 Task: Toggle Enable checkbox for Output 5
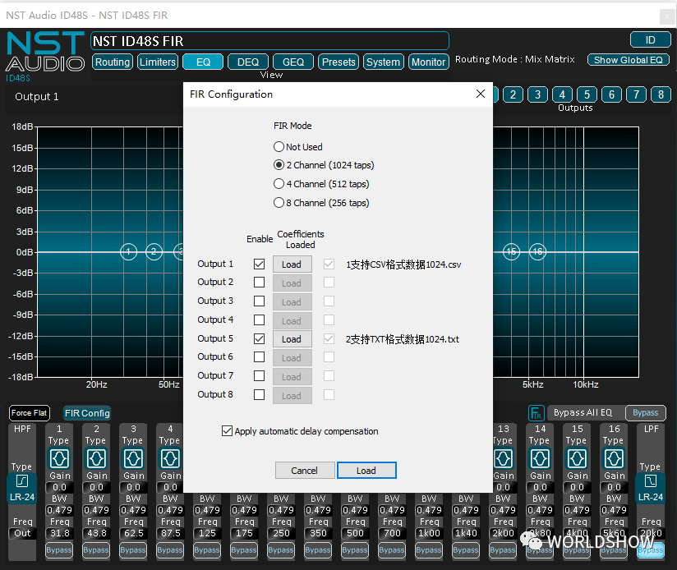click(259, 338)
